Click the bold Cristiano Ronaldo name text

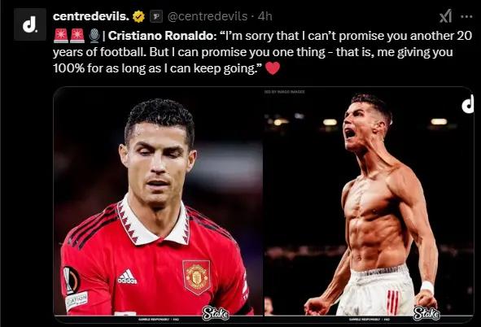[162, 36]
